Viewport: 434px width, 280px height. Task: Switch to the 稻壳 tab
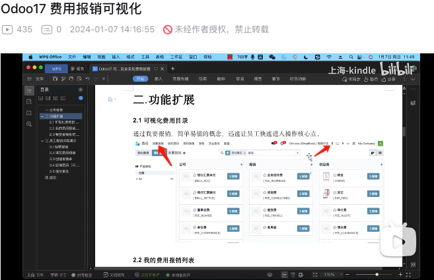pos(77,69)
